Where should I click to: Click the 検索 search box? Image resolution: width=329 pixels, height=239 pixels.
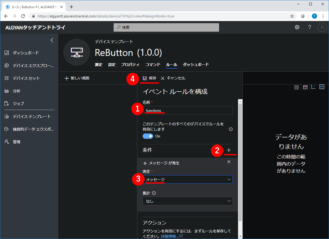pos(166,27)
